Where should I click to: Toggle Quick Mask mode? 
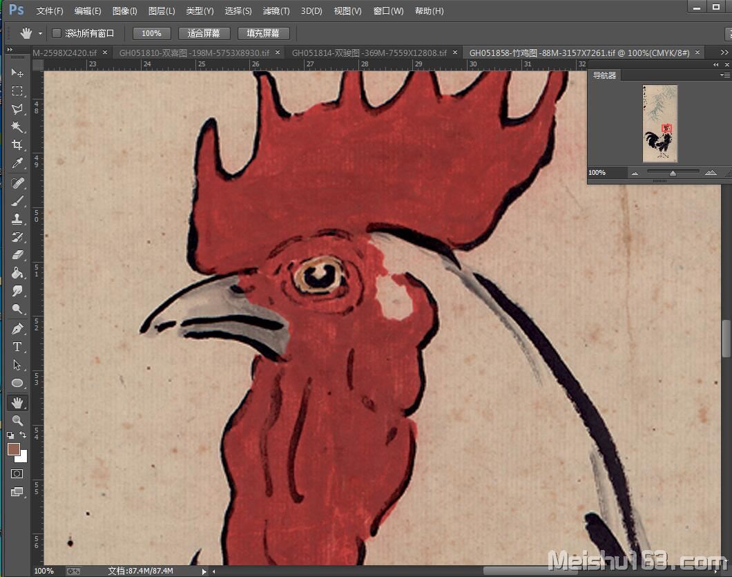[x=17, y=474]
